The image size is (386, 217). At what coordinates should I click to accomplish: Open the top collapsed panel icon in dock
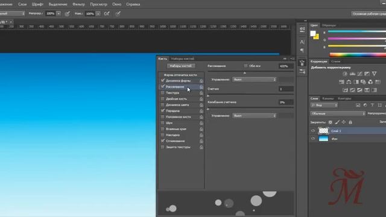(x=302, y=30)
